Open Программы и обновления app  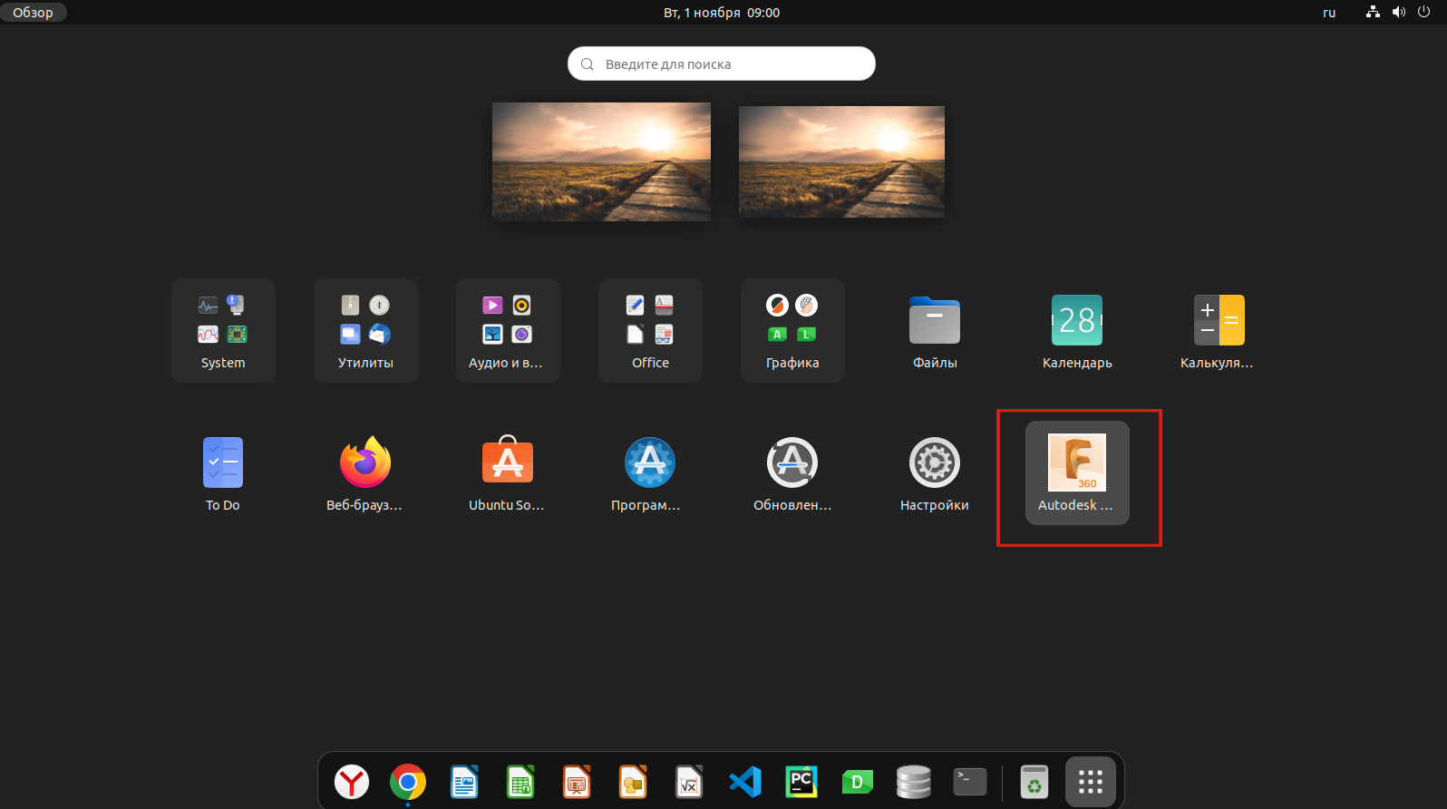(x=650, y=473)
